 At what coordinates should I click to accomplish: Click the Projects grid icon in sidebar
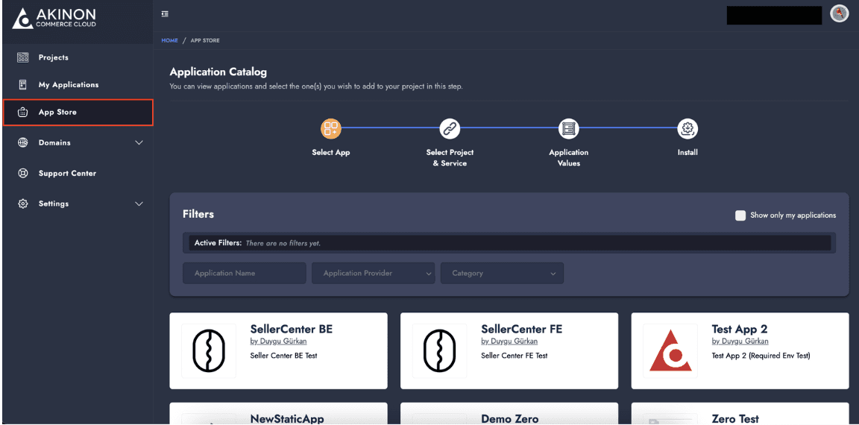point(23,57)
